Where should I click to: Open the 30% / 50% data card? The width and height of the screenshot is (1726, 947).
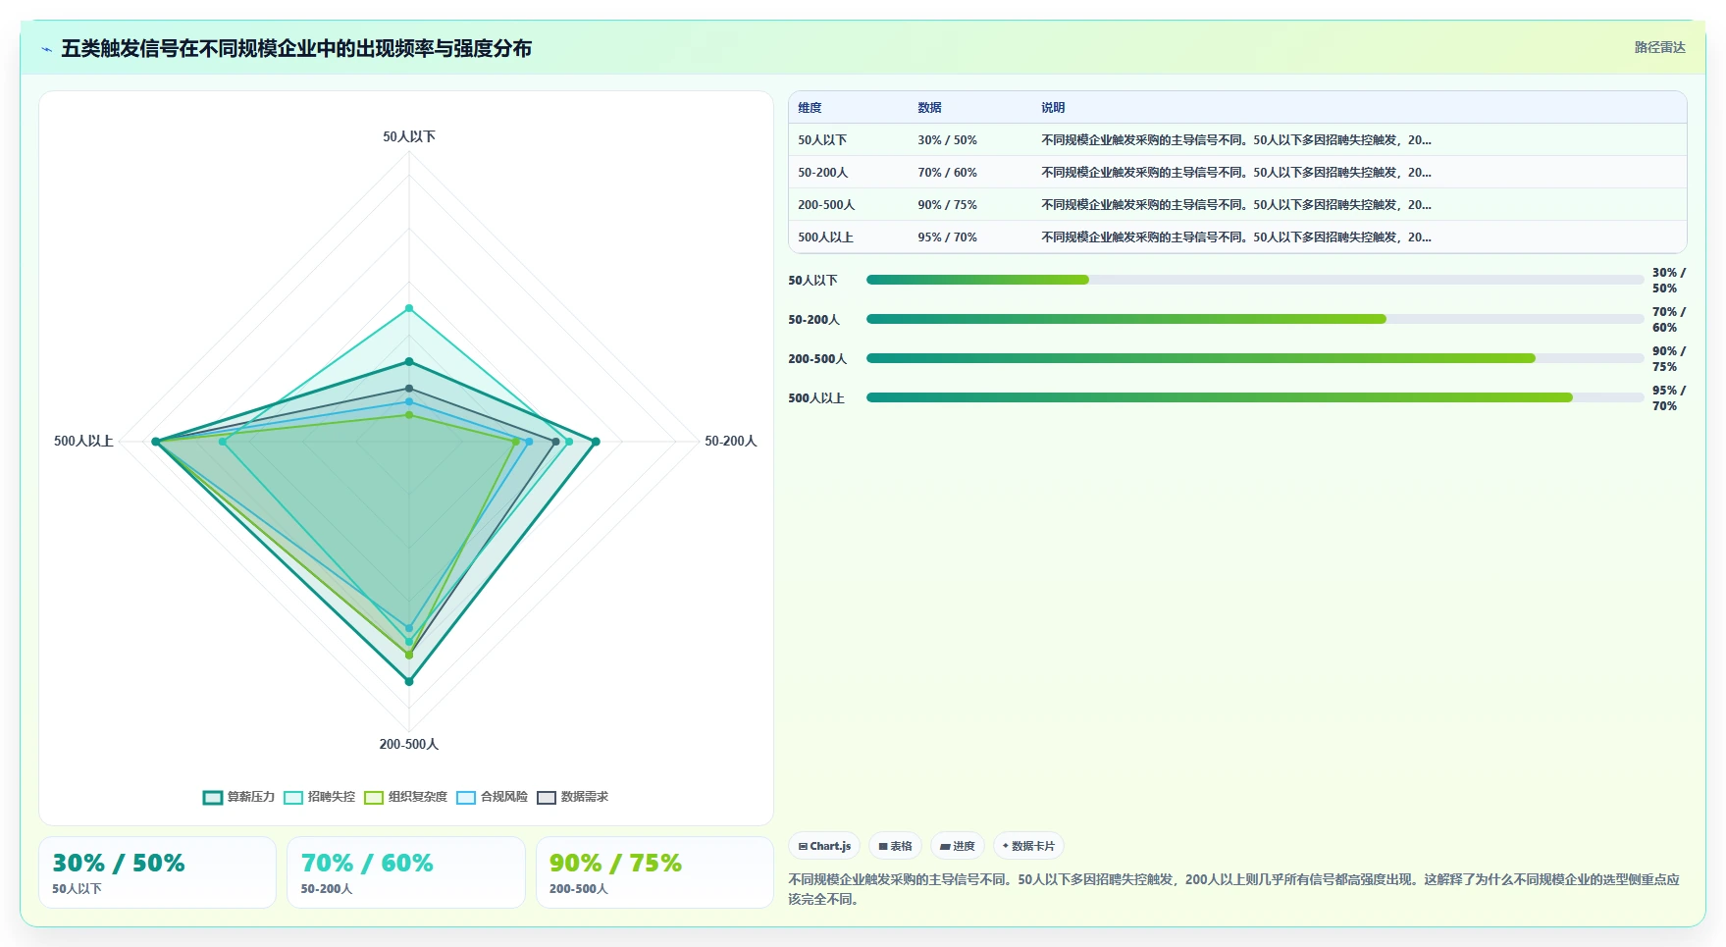pos(157,872)
